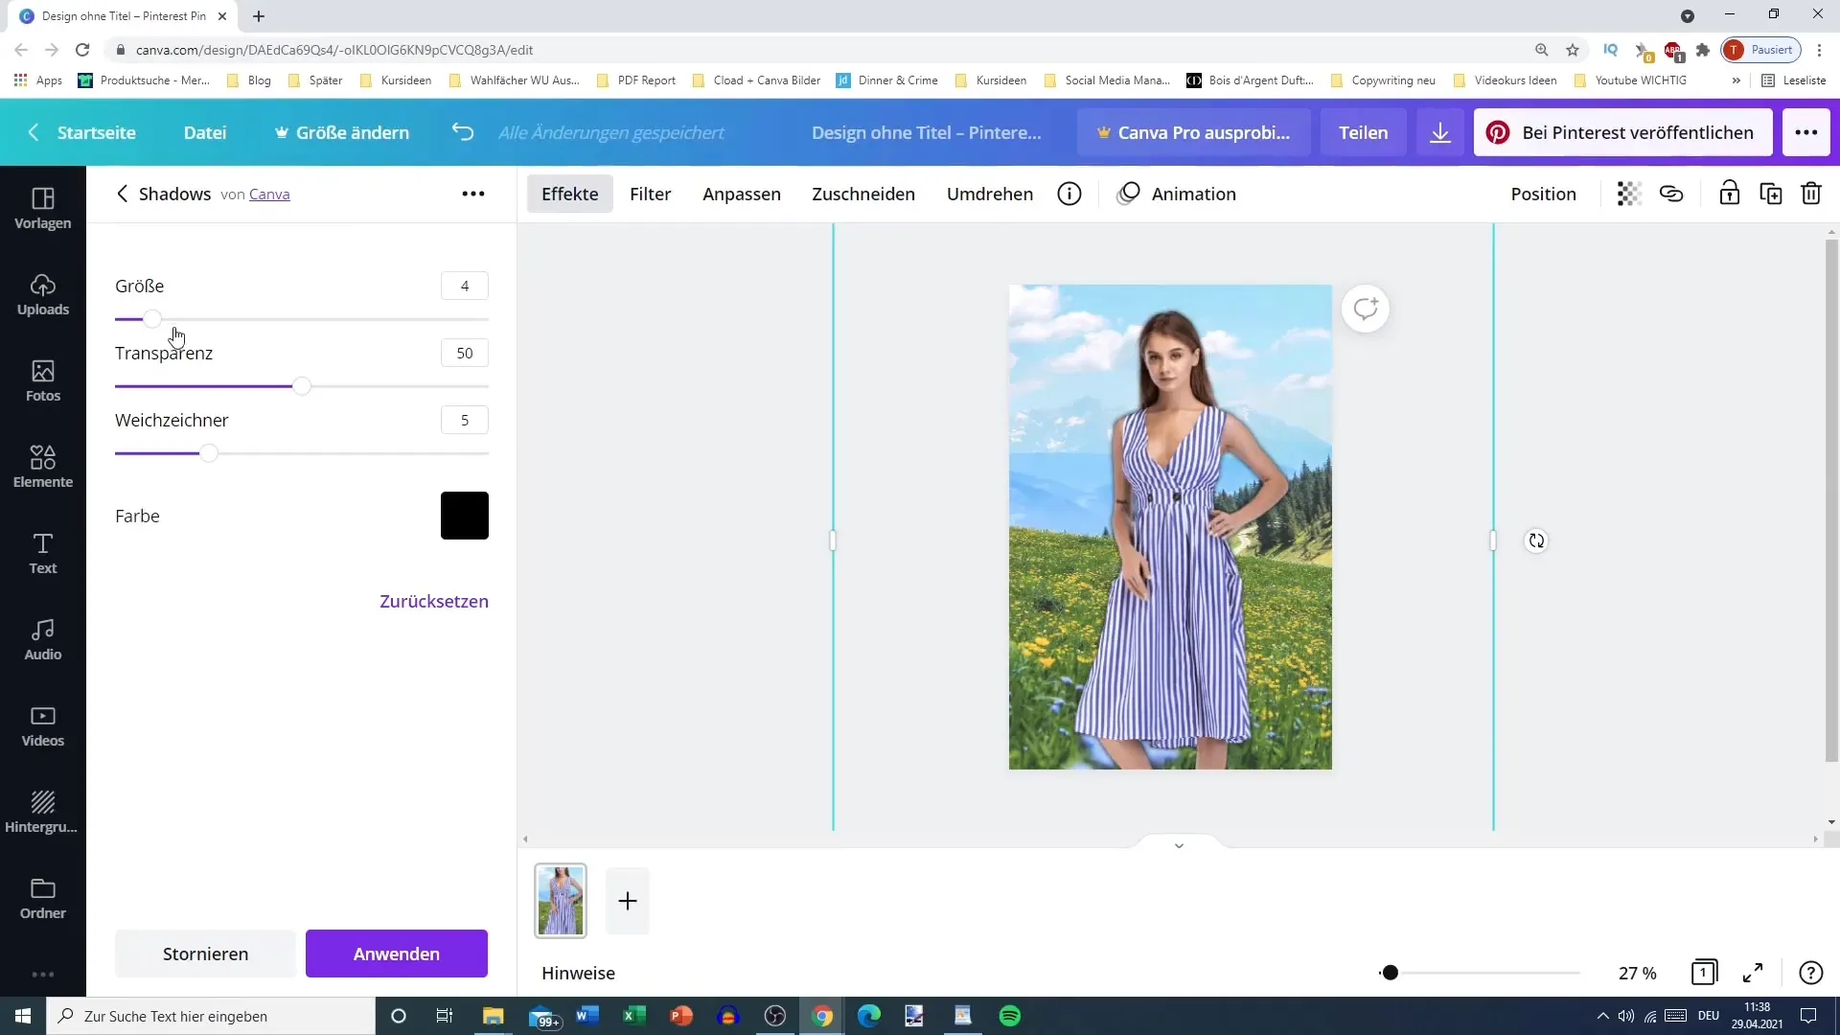Viewport: 1840px width, 1035px height.
Task: Open Microsoft Word from the taskbar
Action: 586,1016
